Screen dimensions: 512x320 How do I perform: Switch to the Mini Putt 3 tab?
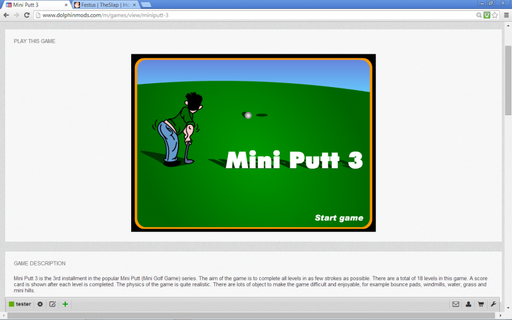[x=35, y=5]
